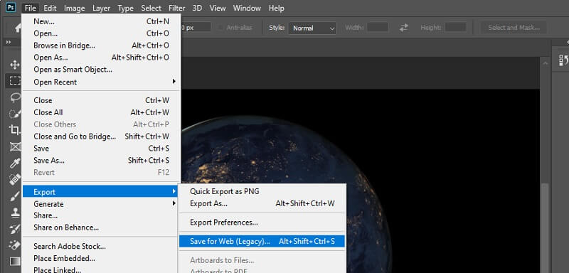This screenshot has height=273, width=569.
Task: Open the File menu
Action: pos(31,8)
